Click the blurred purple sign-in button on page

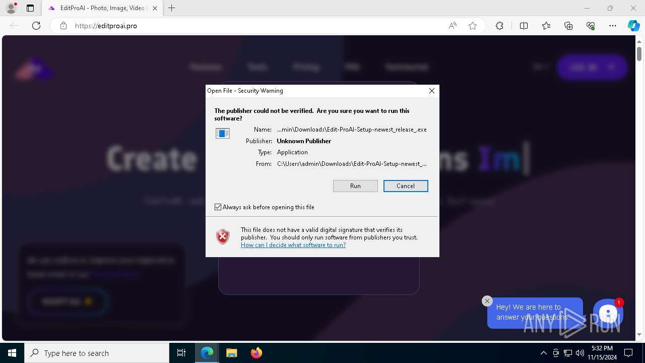592,67
